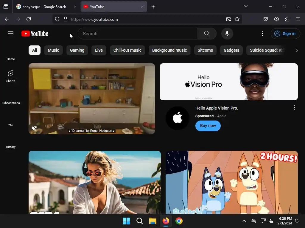Viewport: 305px width, 228px height.
Task: Go back one page
Action: (x=7, y=19)
